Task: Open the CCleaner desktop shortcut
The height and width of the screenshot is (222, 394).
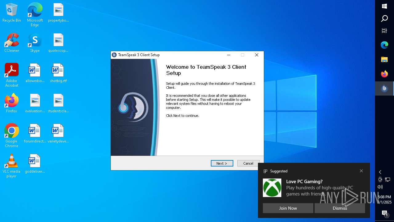Action: [12, 43]
